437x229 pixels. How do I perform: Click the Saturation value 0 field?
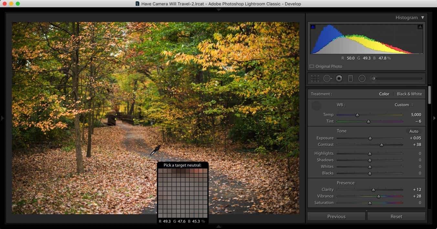tap(420, 202)
